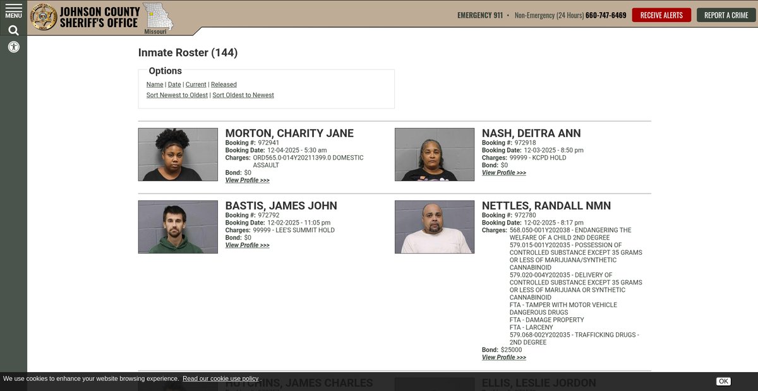The width and height of the screenshot is (758, 391).
Task: Click the 99999 - KCPD HOLD charge
Action: click(x=538, y=158)
